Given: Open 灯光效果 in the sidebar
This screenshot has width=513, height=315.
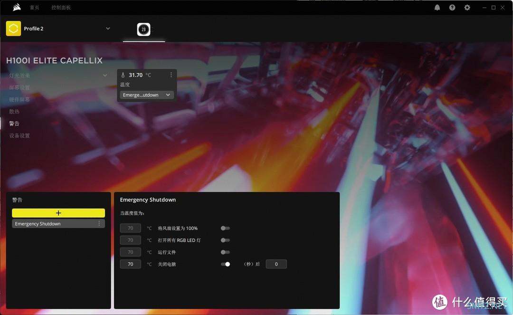Looking at the screenshot, I should pos(19,76).
